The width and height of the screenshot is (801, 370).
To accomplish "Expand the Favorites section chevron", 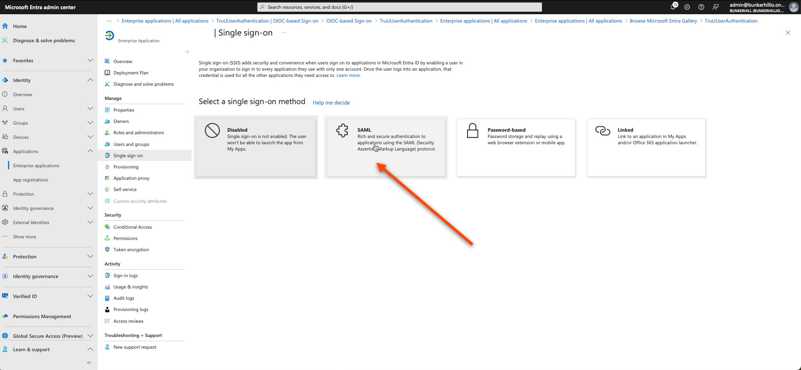I will 90,60.
